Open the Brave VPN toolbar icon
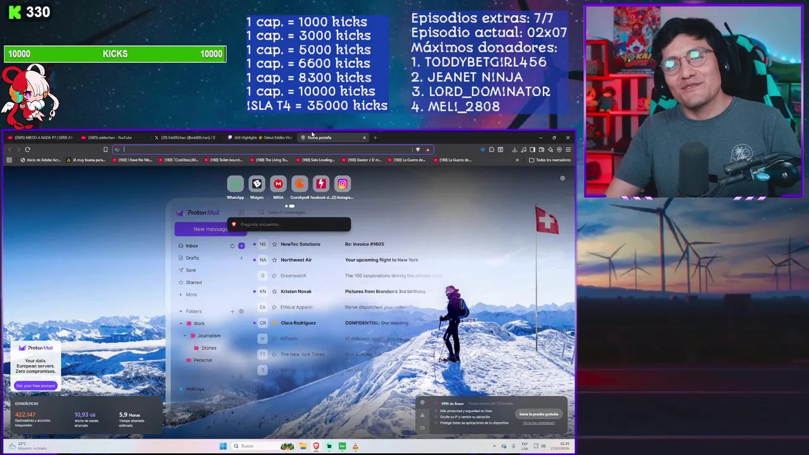 click(x=559, y=150)
